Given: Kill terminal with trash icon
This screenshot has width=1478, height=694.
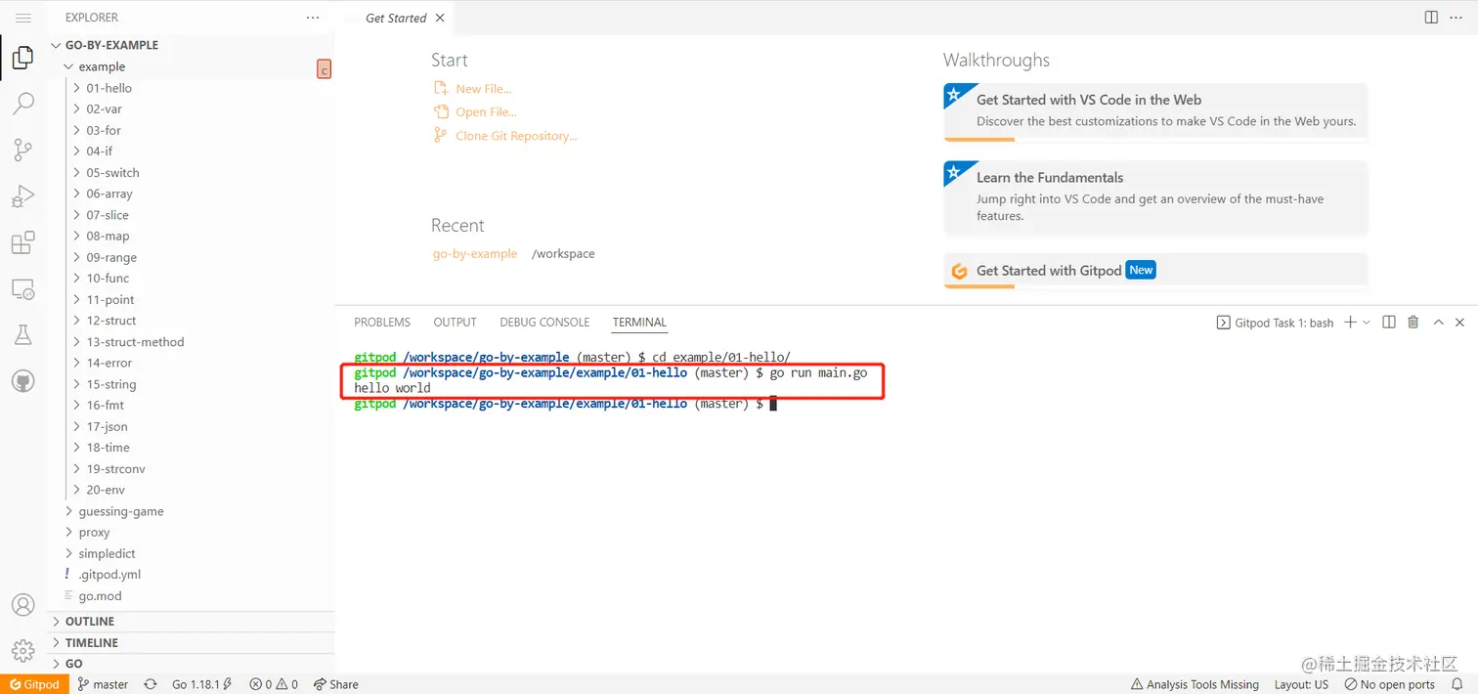Looking at the screenshot, I should point(1413,322).
